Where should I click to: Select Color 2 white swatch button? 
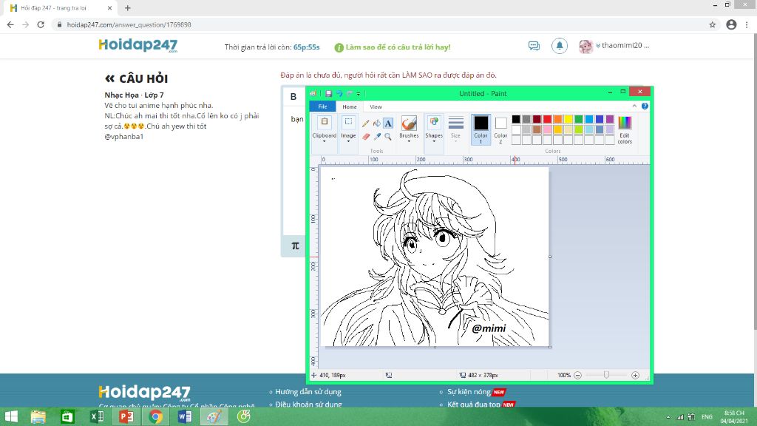(500, 129)
